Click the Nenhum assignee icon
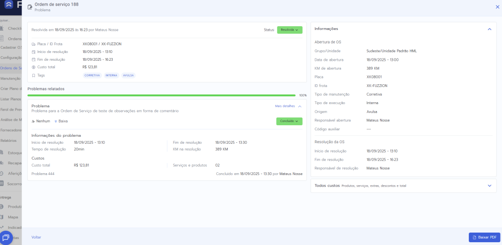502x245 pixels. point(33,121)
